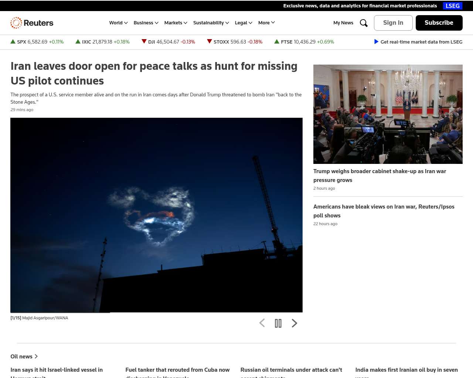Pause the image slideshow
473x378 pixels.
coord(278,323)
